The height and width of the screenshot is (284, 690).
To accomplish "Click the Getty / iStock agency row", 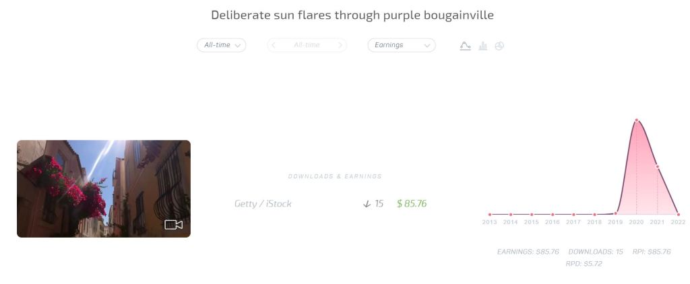I will [263, 203].
